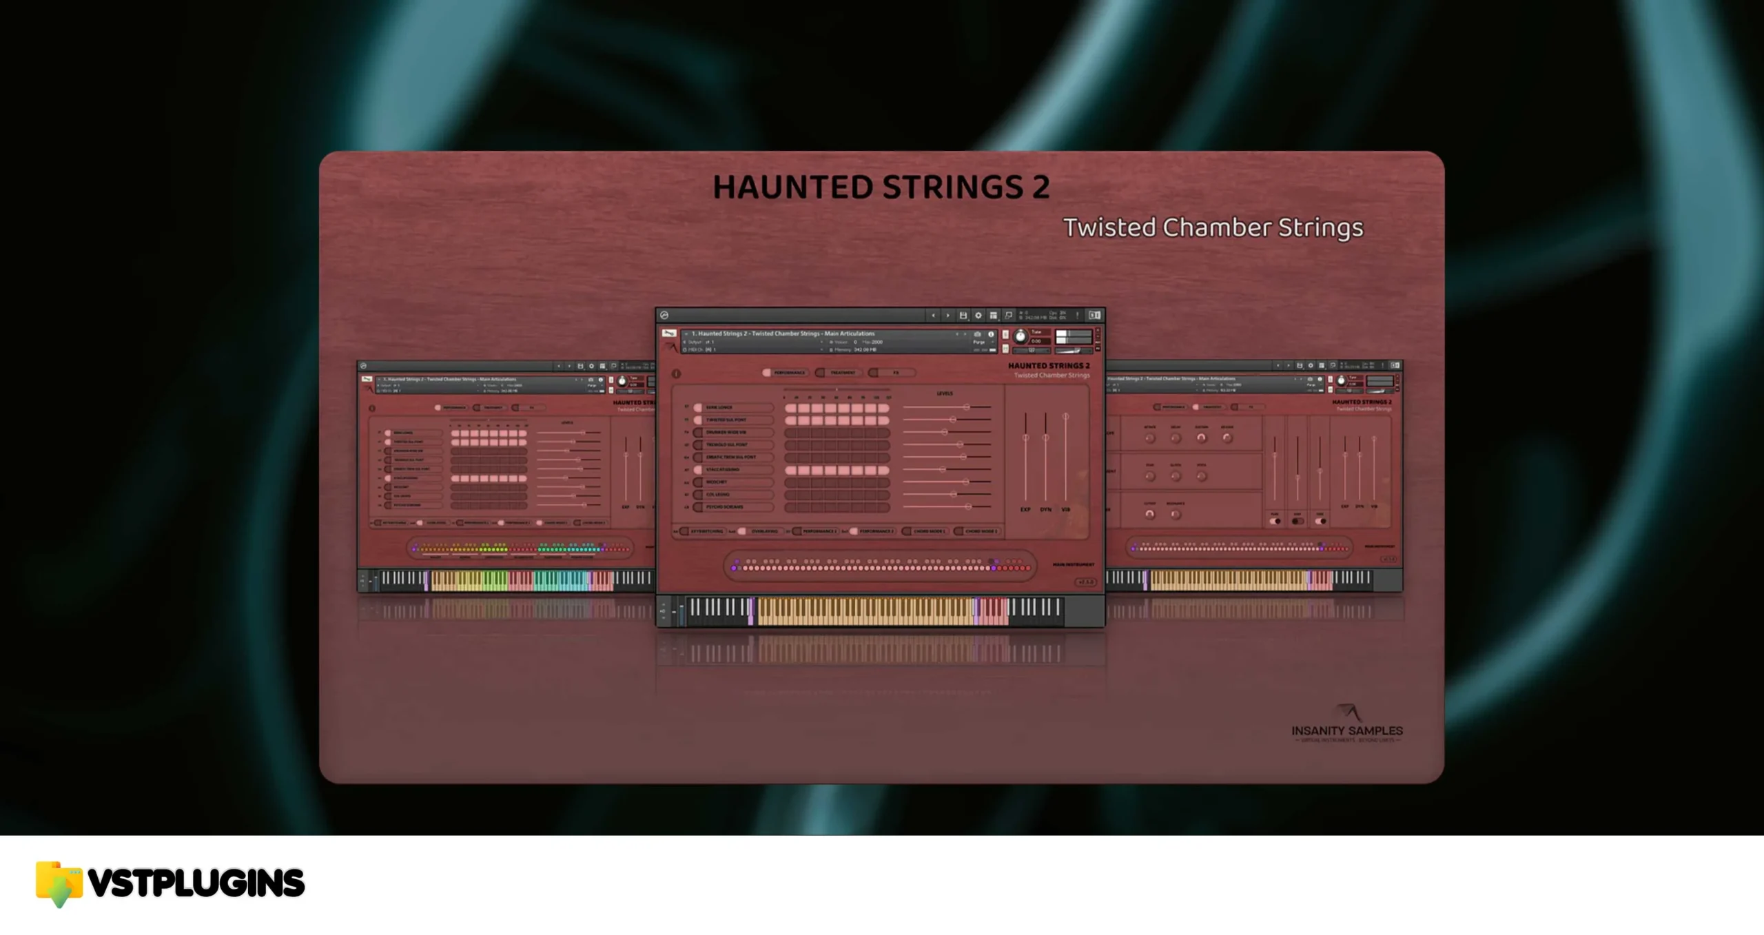
Task: Flip the first bottom switch in right window
Action: pyautogui.click(x=1275, y=522)
